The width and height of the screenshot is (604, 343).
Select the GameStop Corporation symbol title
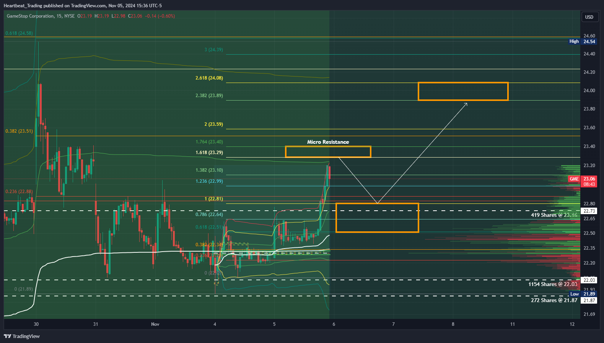(x=31, y=16)
